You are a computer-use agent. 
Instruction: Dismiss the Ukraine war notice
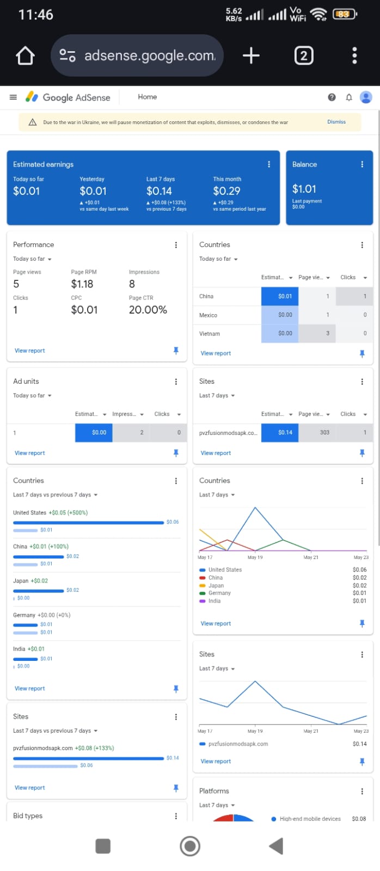click(x=336, y=122)
